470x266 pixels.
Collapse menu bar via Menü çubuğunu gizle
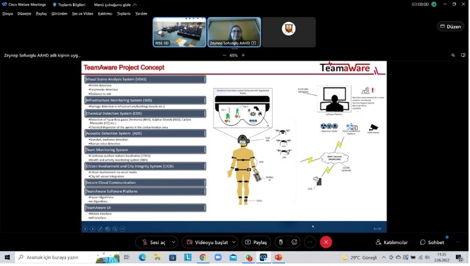coord(116,5)
